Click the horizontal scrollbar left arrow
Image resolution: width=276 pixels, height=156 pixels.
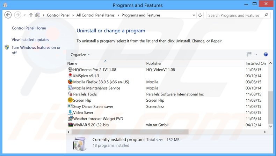[x=69, y=132]
